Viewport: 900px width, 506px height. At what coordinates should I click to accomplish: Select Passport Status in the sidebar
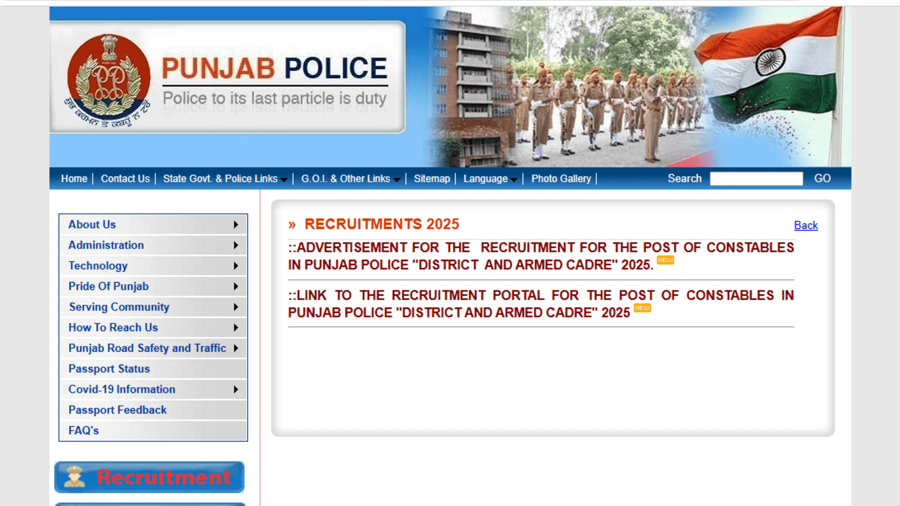coord(109,369)
